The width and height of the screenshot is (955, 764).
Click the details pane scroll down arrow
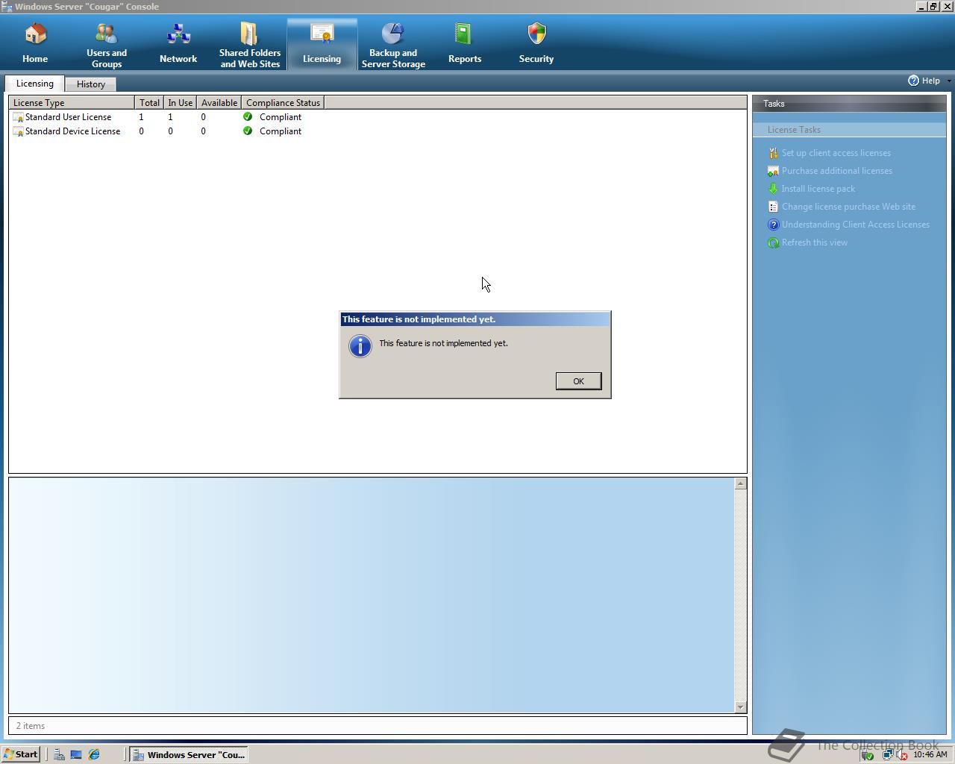[741, 707]
